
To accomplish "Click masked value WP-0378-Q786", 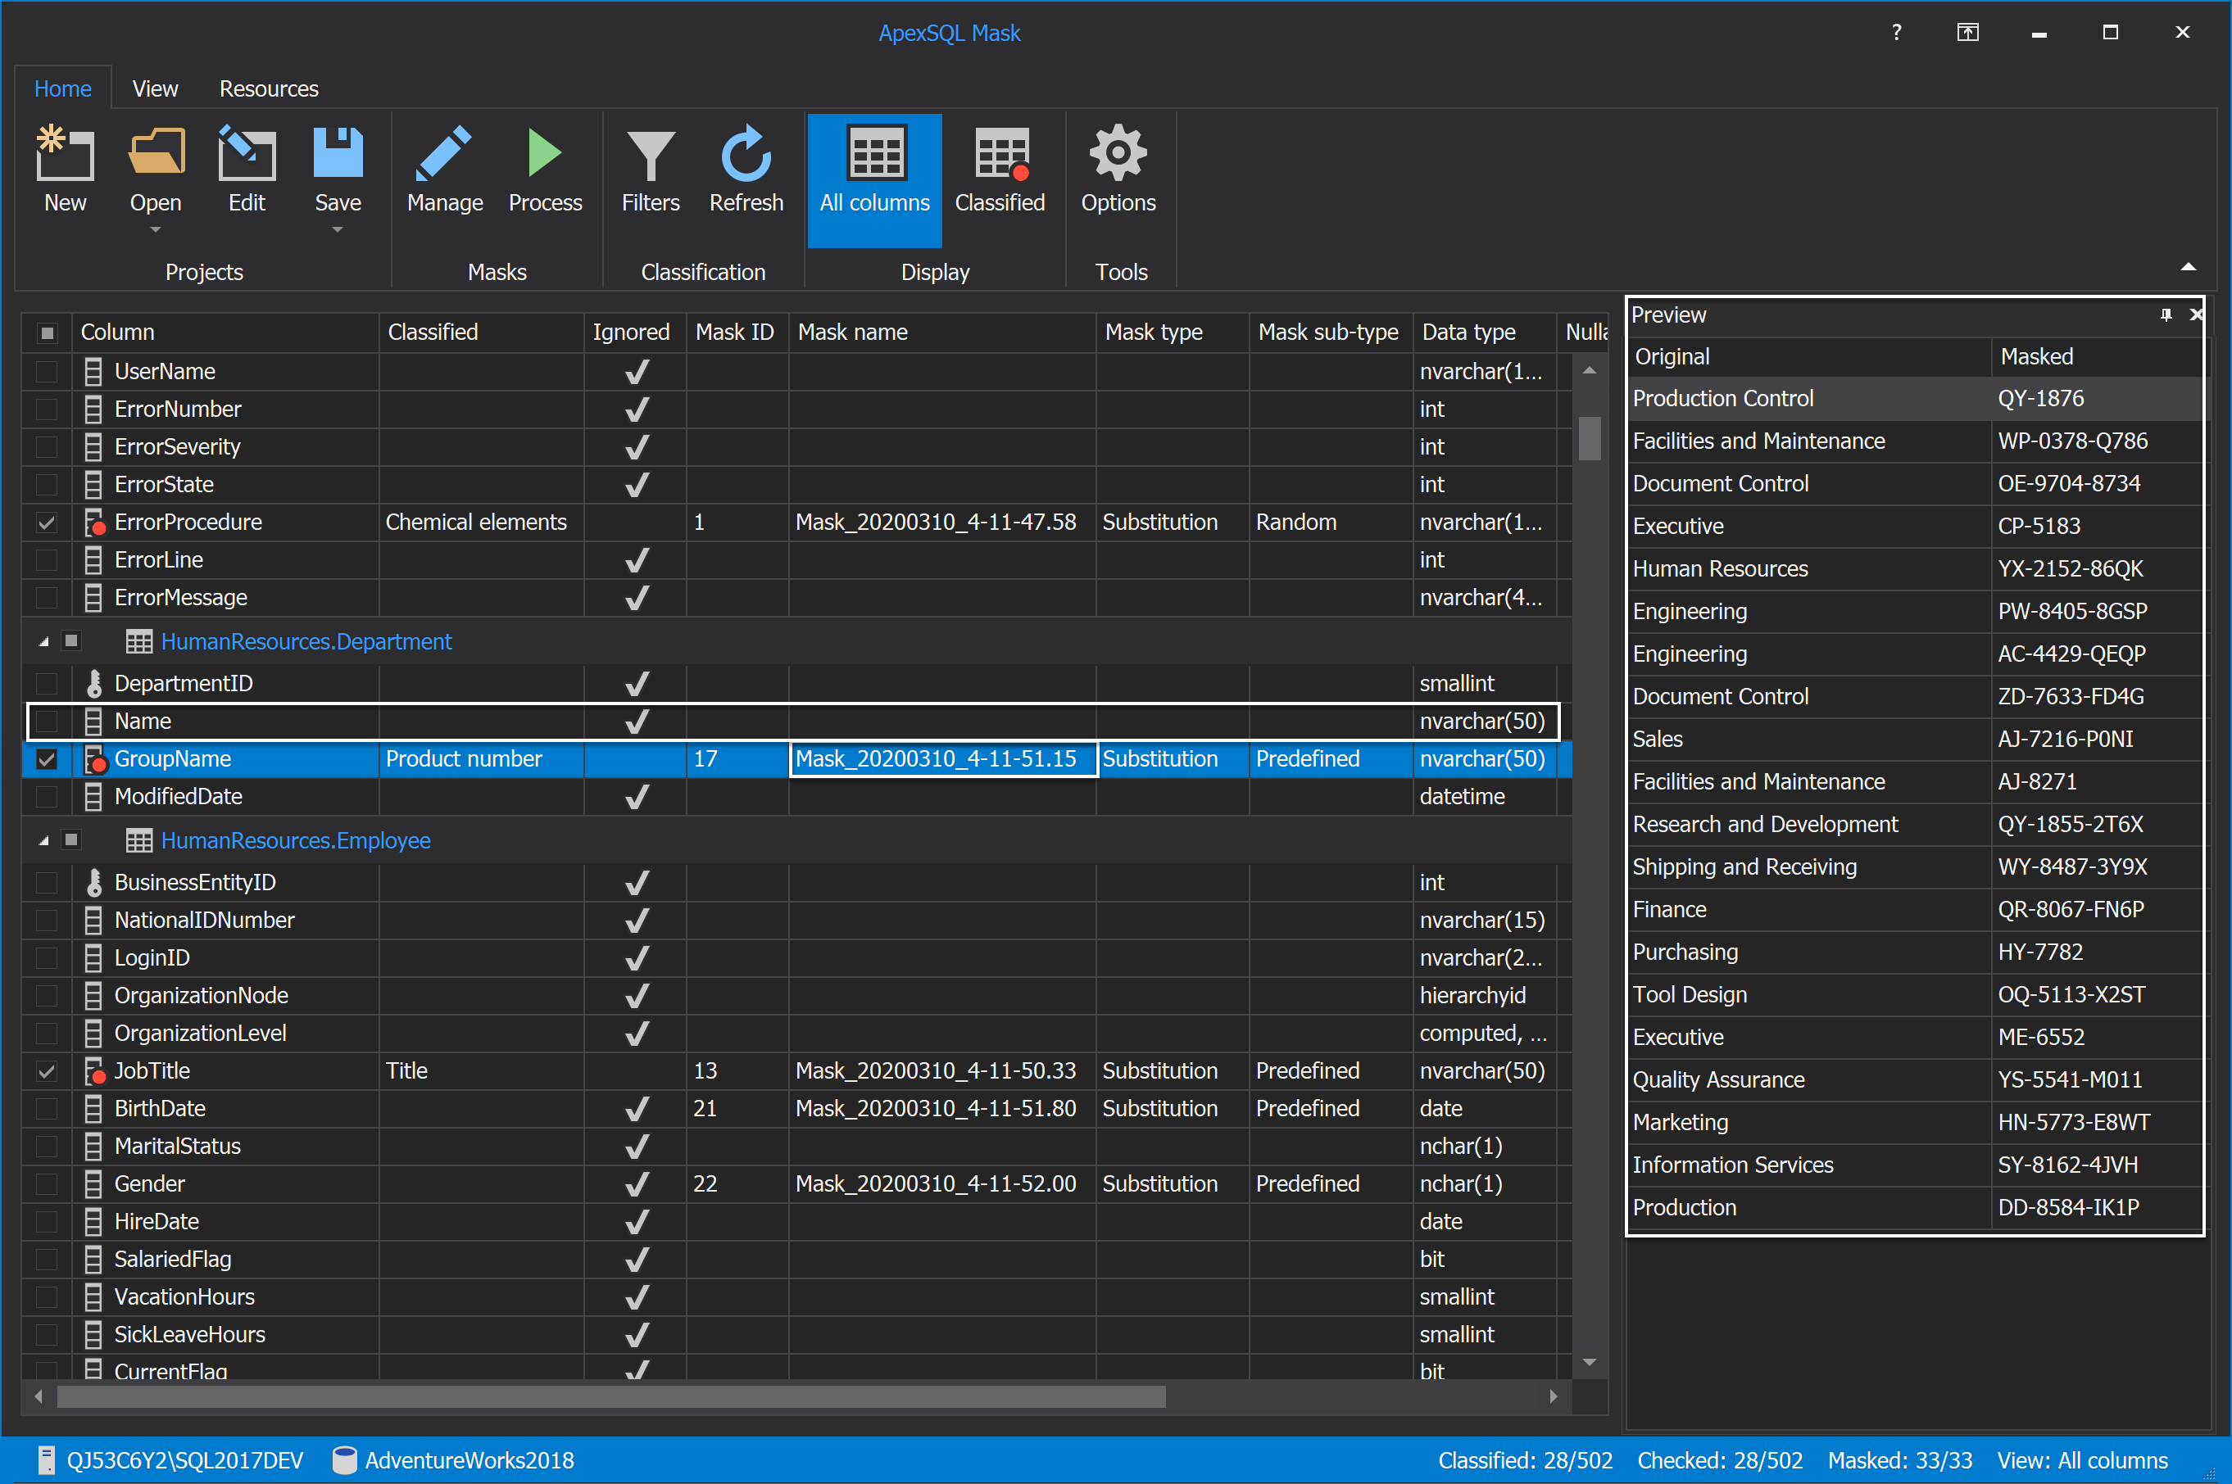I will pyautogui.click(x=2073, y=441).
